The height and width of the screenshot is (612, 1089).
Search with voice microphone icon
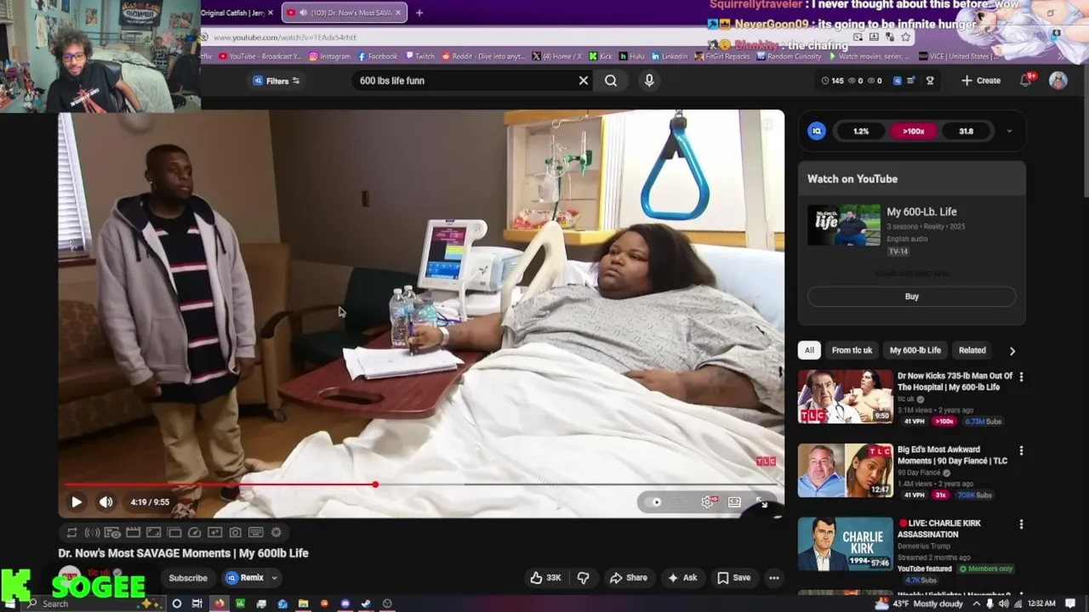point(649,81)
